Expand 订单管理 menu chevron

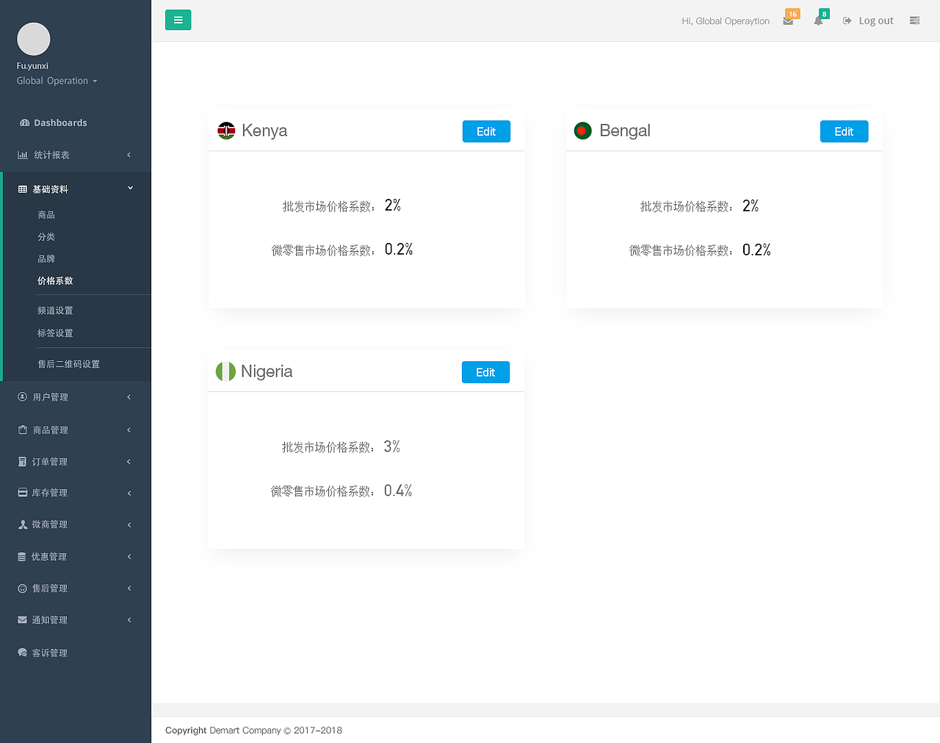(x=129, y=462)
